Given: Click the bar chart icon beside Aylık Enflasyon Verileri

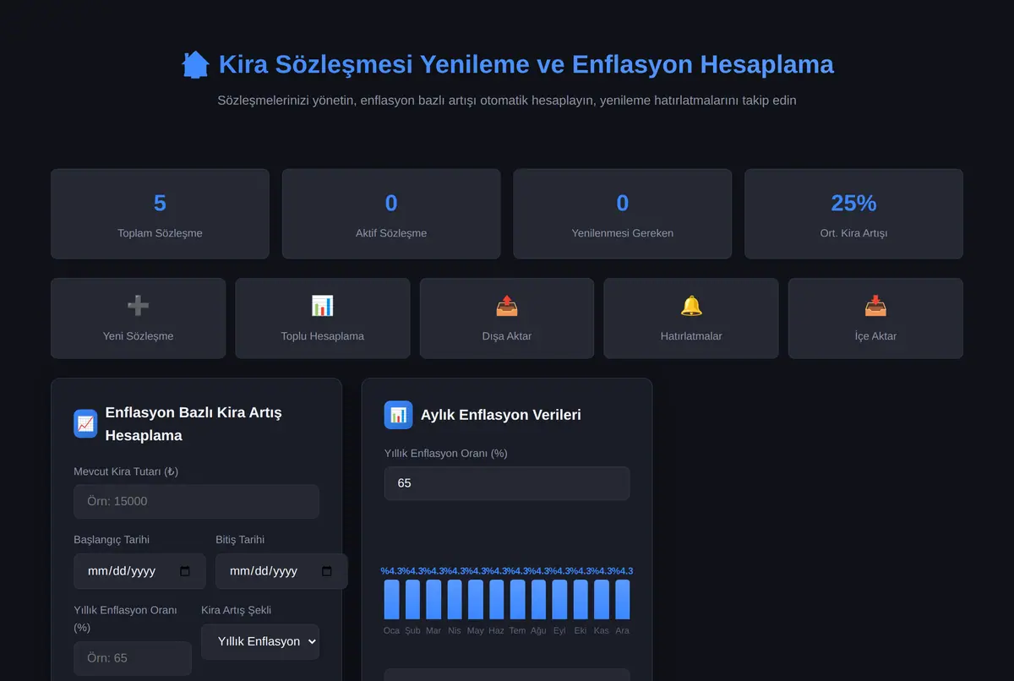Looking at the screenshot, I should 399,415.
